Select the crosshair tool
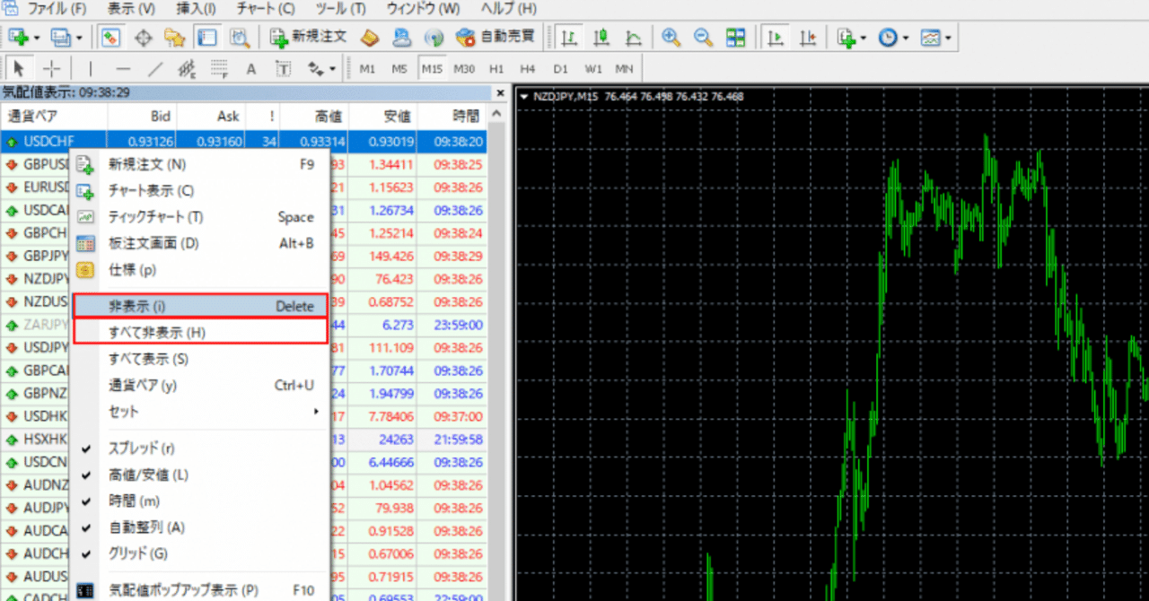Viewport: 1149px width, 601px height. (x=51, y=68)
